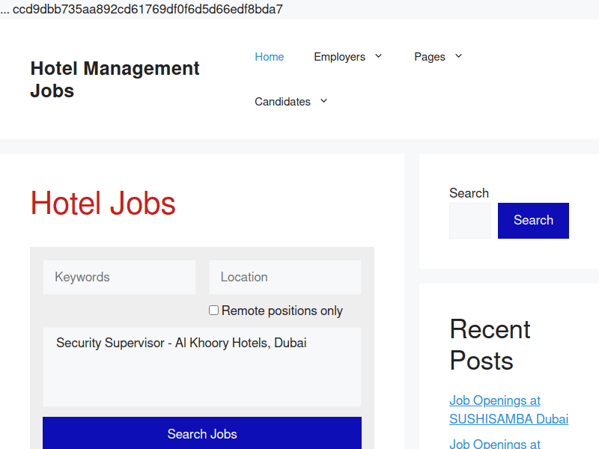Click the Hotel Management Jobs site title

[x=115, y=79]
